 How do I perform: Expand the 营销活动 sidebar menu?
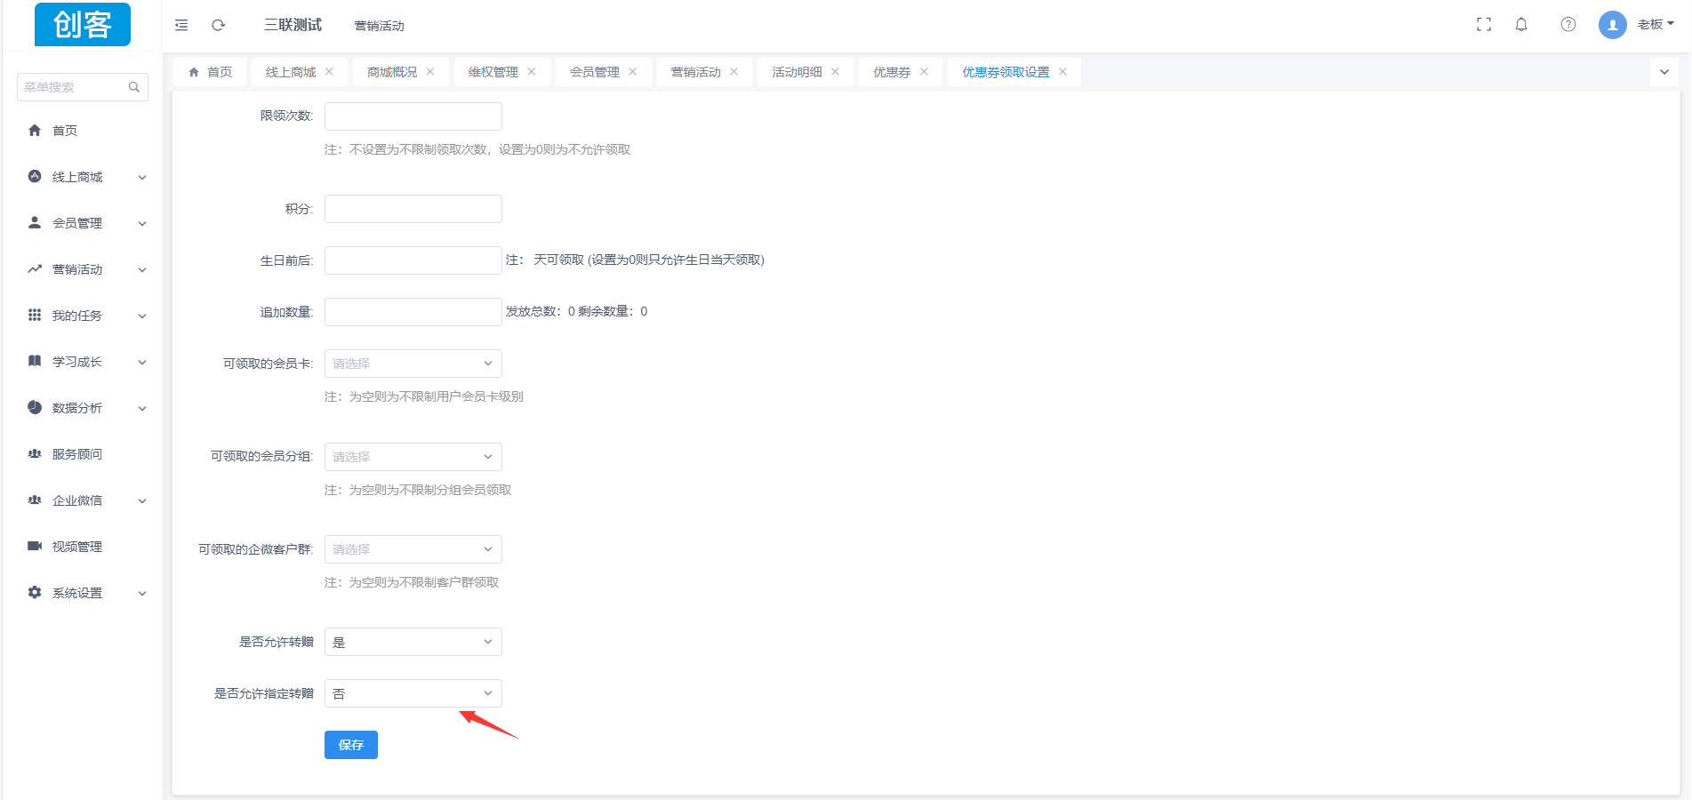click(142, 270)
